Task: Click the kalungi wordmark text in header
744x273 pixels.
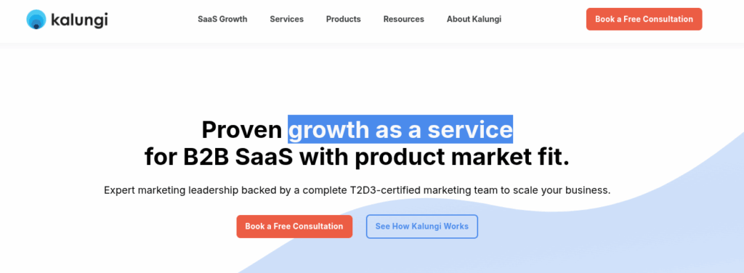Action: (79, 20)
